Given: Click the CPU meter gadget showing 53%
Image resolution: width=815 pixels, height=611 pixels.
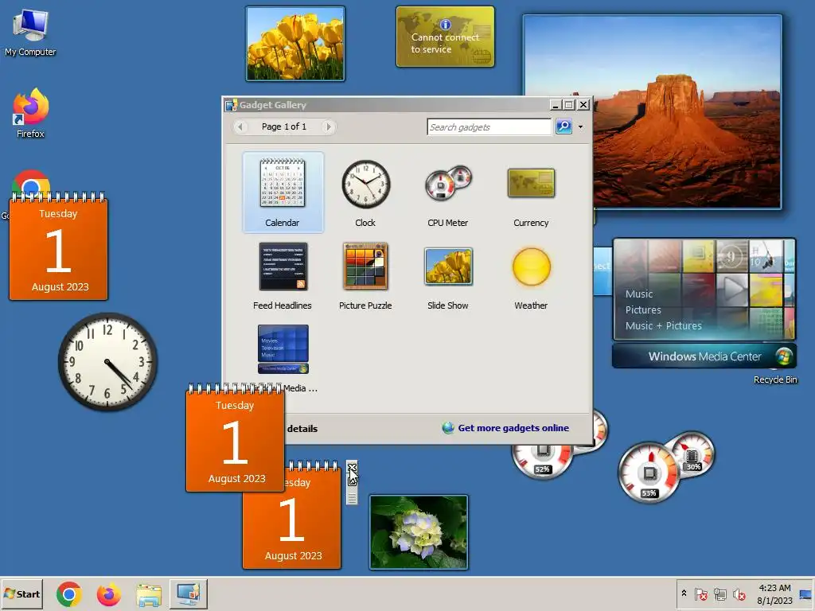Looking at the screenshot, I should [665, 466].
